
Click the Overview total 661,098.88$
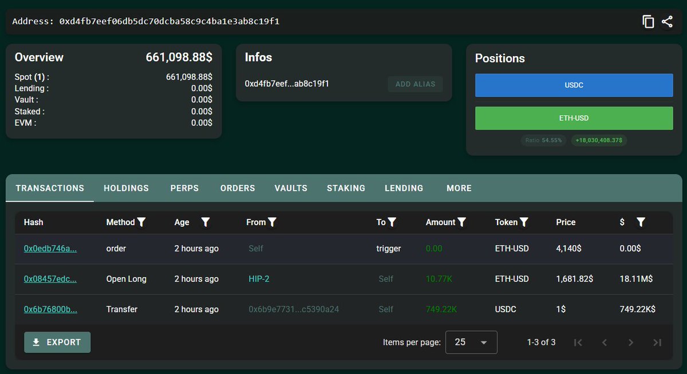179,57
